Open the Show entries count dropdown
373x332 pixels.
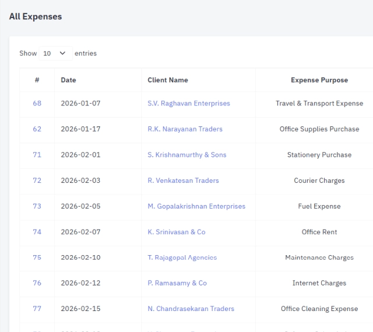tap(56, 53)
